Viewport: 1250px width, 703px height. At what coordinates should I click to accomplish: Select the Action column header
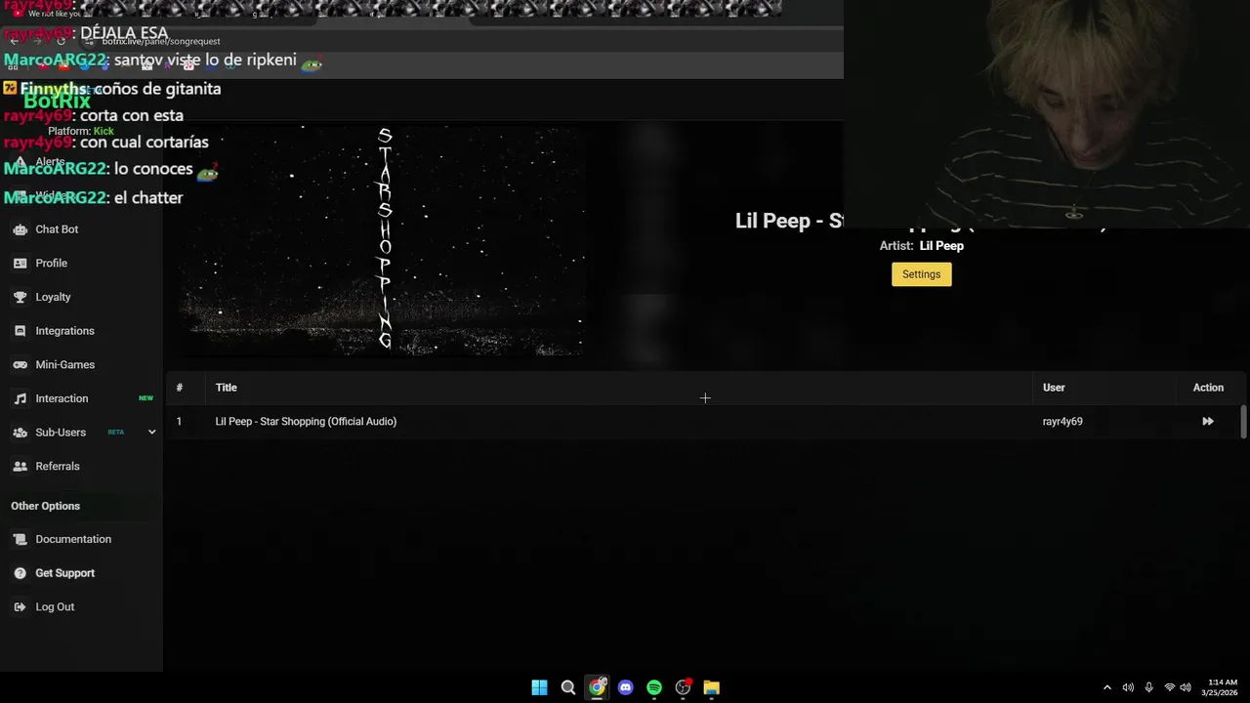coord(1208,388)
